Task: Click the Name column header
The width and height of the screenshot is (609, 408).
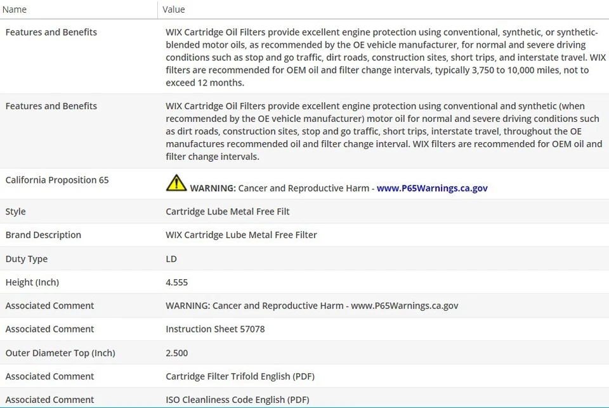Action: click(15, 10)
